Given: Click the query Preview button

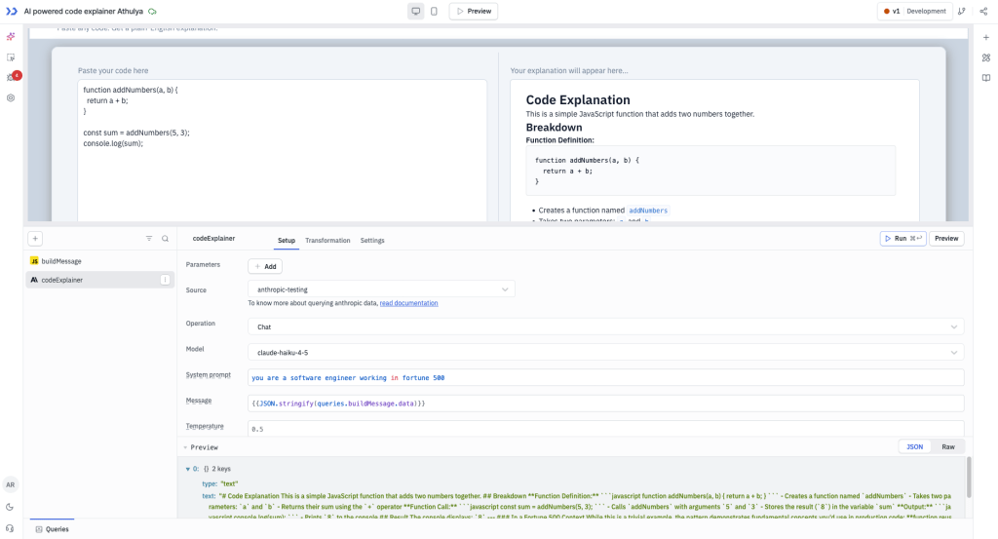Looking at the screenshot, I should pyautogui.click(x=946, y=239).
